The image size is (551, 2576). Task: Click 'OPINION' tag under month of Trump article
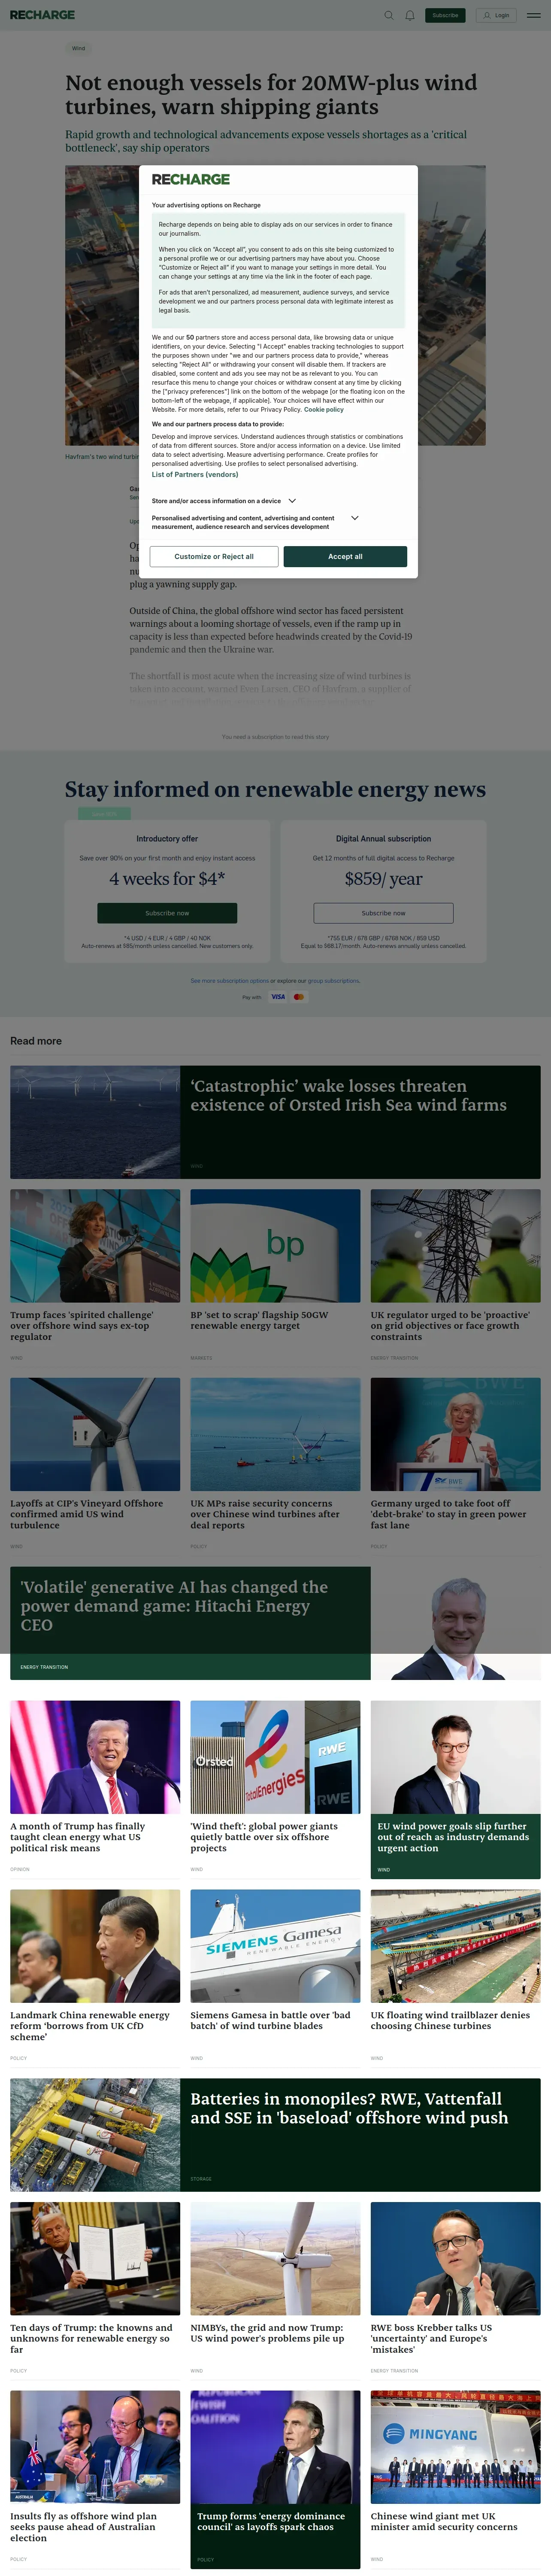pyautogui.click(x=20, y=1869)
